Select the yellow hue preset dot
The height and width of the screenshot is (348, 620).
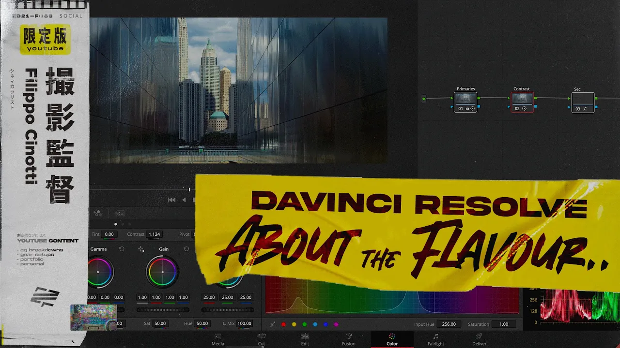[x=294, y=324]
